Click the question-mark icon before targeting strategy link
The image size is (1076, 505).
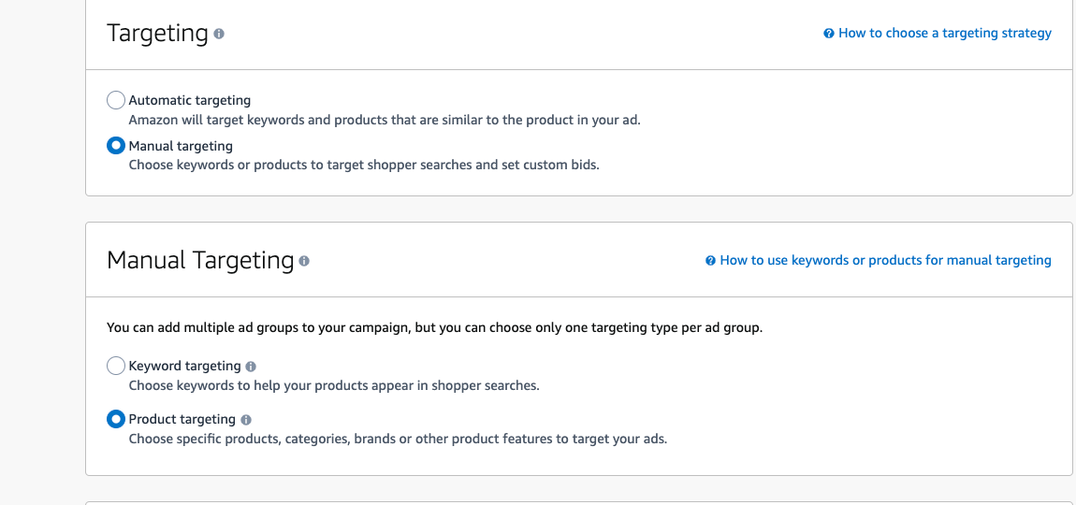829,33
